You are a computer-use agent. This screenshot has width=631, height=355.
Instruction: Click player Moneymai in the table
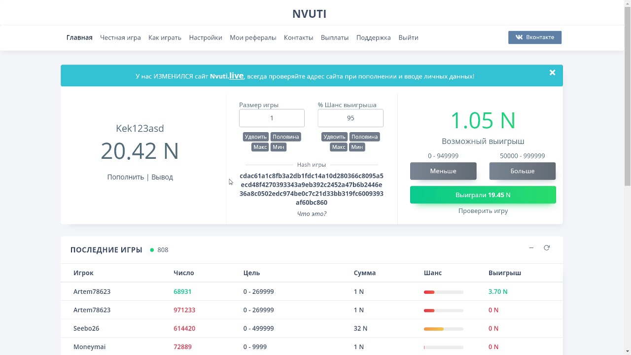[89, 347]
